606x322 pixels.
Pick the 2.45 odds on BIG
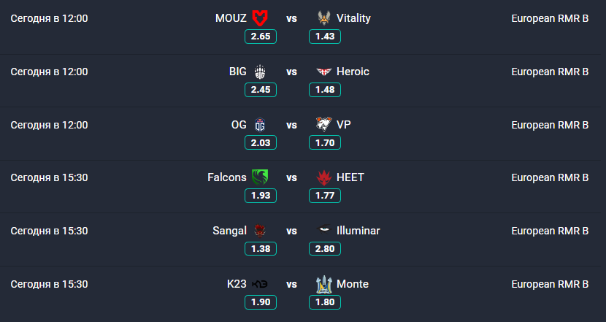[x=261, y=90]
